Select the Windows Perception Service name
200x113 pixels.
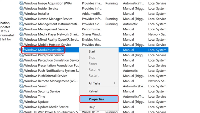tap(44, 55)
